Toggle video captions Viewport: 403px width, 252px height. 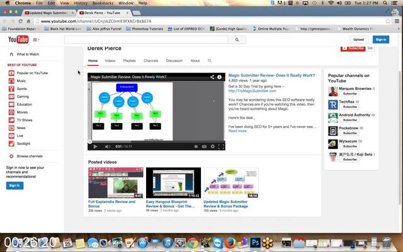pos(204,147)
